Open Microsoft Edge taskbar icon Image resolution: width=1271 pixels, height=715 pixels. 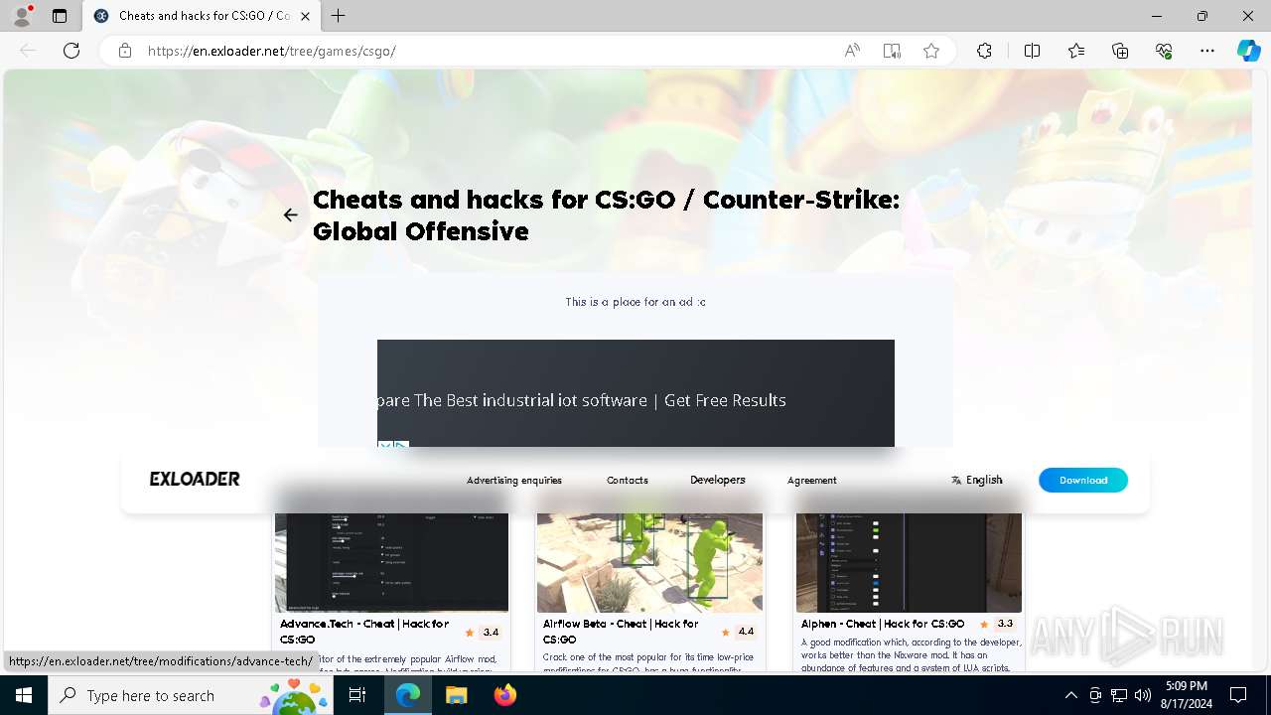pos(408,695)
